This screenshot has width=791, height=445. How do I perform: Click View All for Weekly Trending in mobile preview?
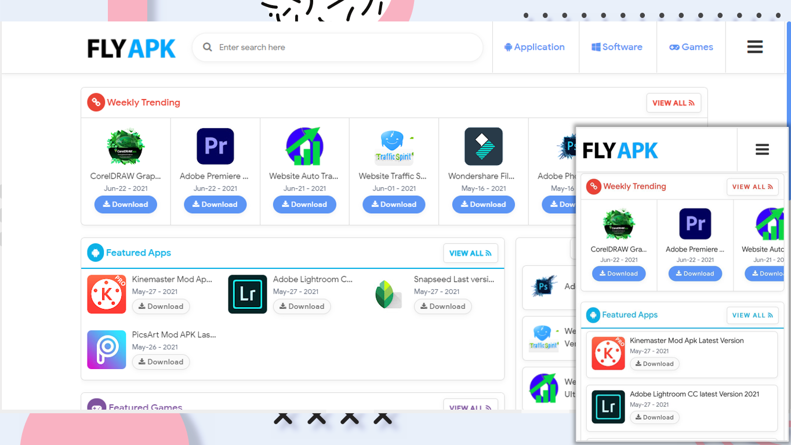pos(753,187)
